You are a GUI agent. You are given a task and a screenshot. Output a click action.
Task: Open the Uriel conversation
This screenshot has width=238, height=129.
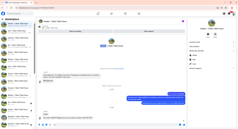click(x=16, y=67)
